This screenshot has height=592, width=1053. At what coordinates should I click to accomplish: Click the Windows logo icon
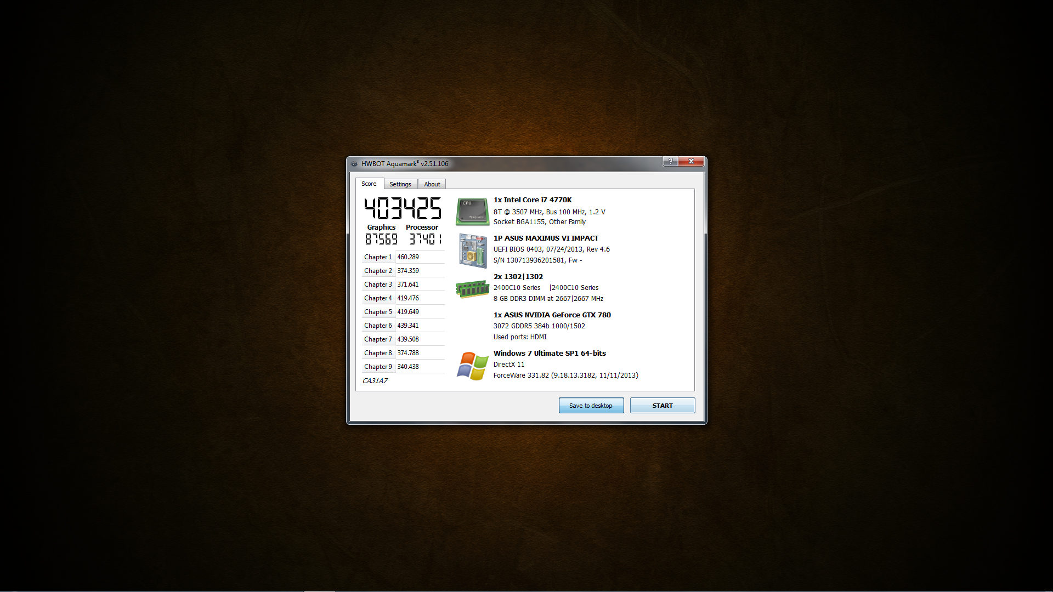(x=472, y=366)
